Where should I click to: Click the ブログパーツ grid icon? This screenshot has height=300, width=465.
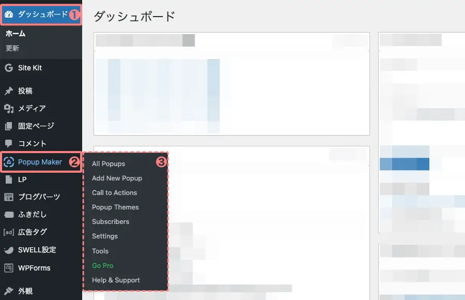[x=9, y=197]
